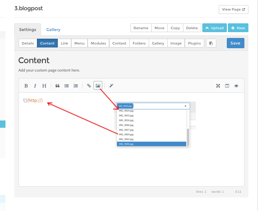Screen dimensions: 263x211
Task: Open the Details sub-tab
Action: 28,43
